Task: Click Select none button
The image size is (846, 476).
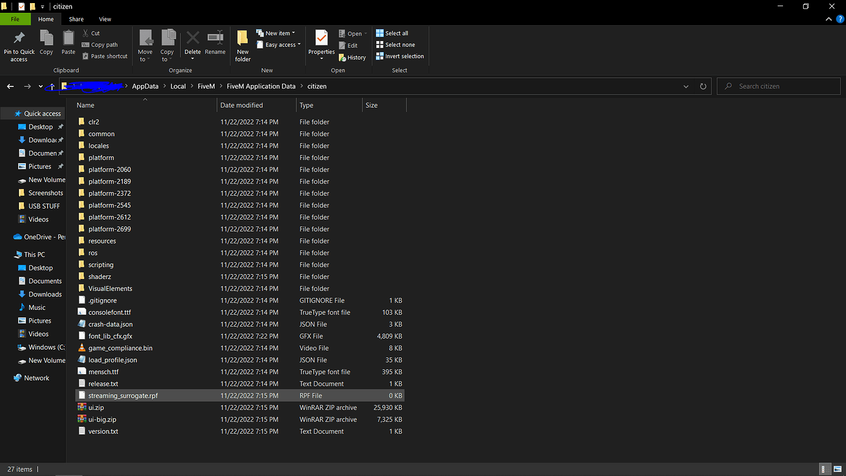Action: [x=395, y=45]
